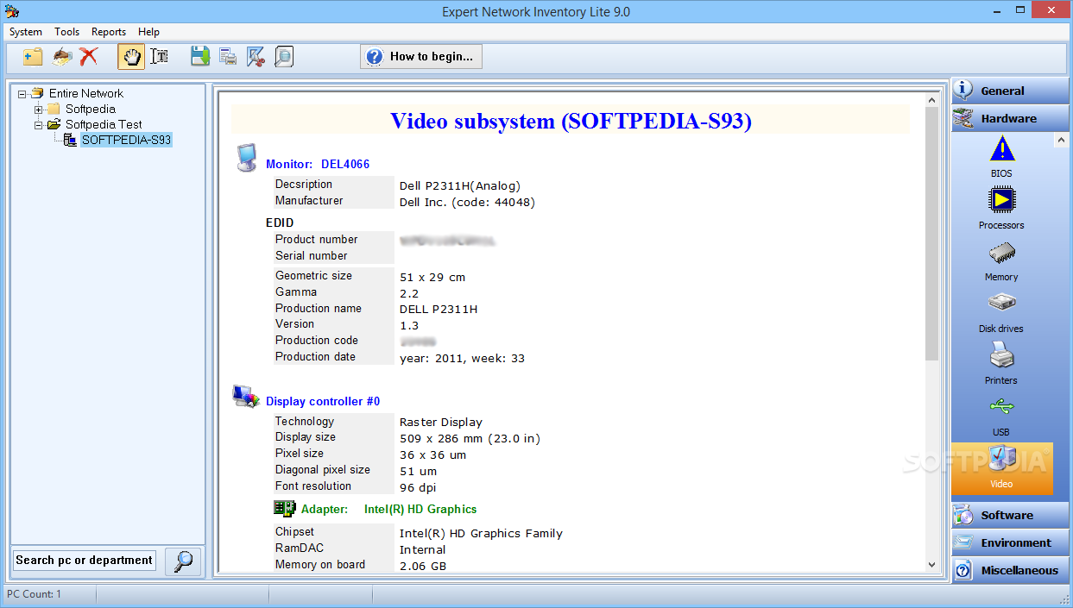This screenshot has width=1073, height=608.
Task: Click the Intel(R) HD Graphics Family chipset value
Action: click(481, 533)
